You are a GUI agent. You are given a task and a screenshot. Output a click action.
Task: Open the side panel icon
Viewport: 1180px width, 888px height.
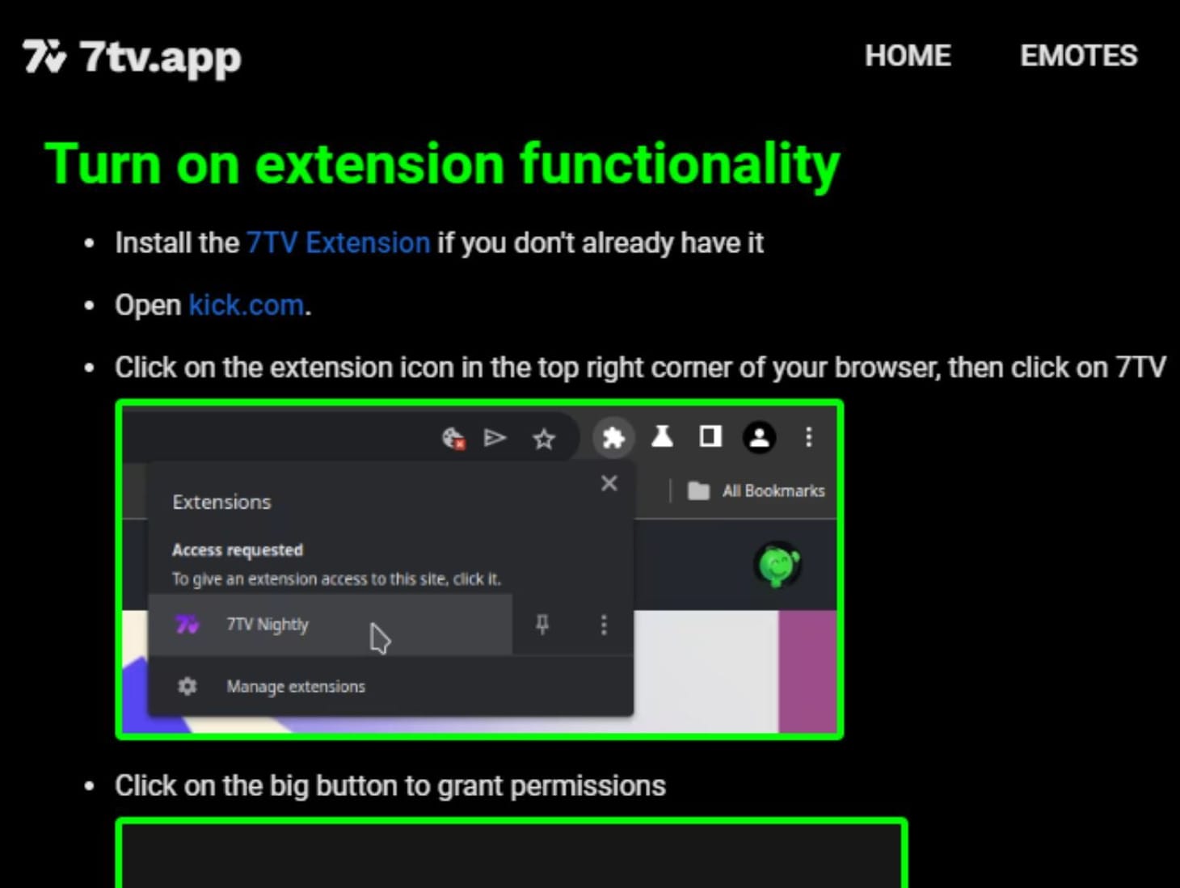(x=710, y=437)
